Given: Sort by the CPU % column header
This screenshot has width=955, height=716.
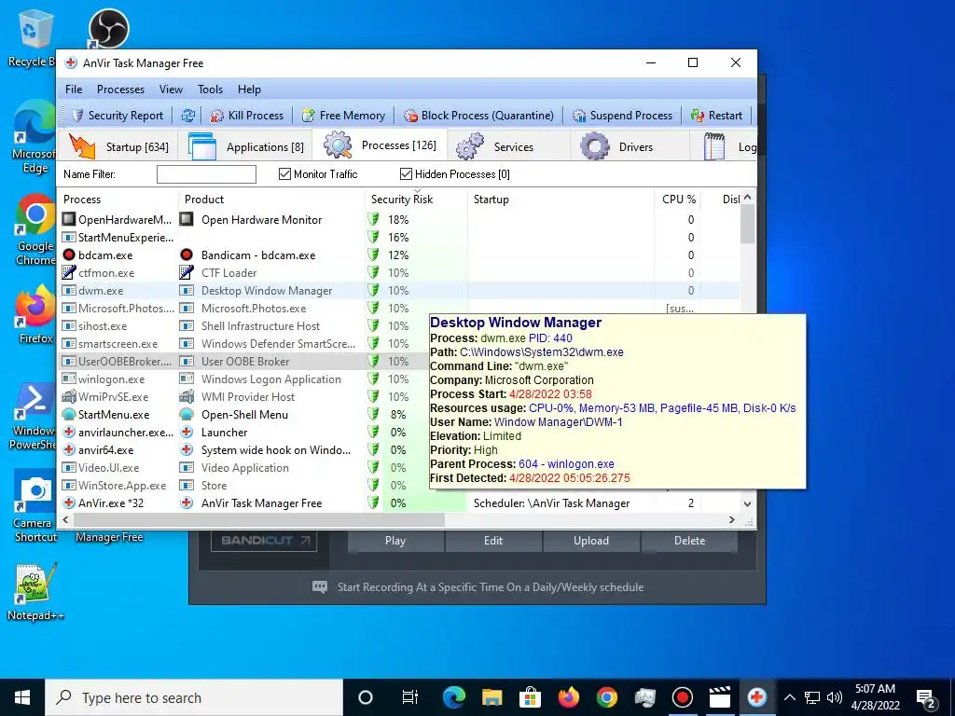Looking at the screenshot, I should pos(679,200).
